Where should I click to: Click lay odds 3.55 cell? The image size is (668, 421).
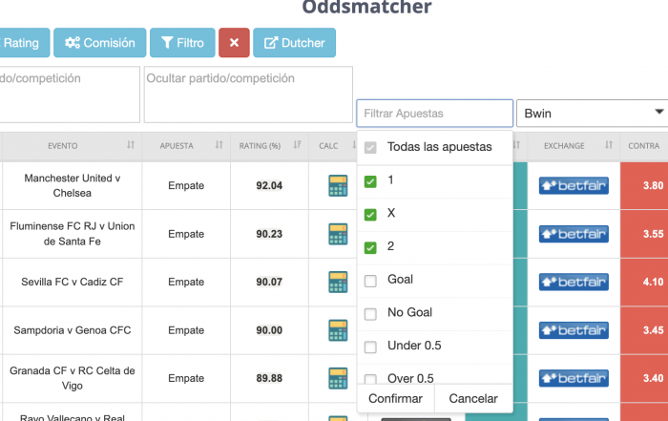point(644,234)
